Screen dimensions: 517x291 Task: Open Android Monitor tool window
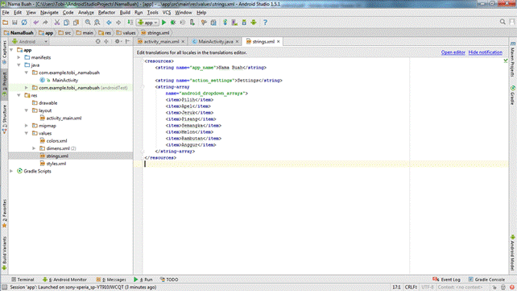pyautogui.click(x=64, y=280)
